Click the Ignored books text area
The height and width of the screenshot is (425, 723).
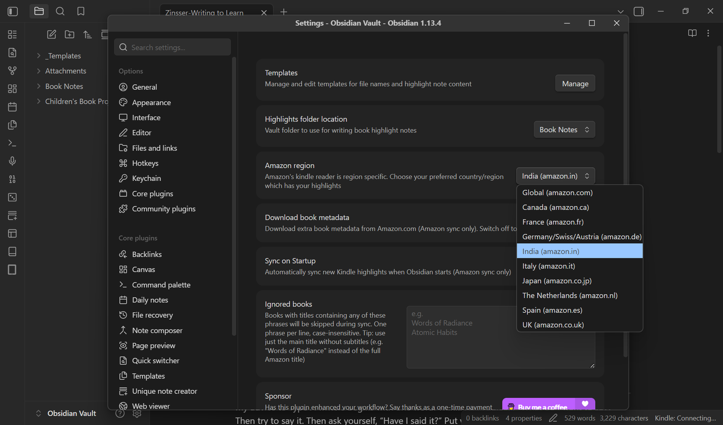[501, 337]
